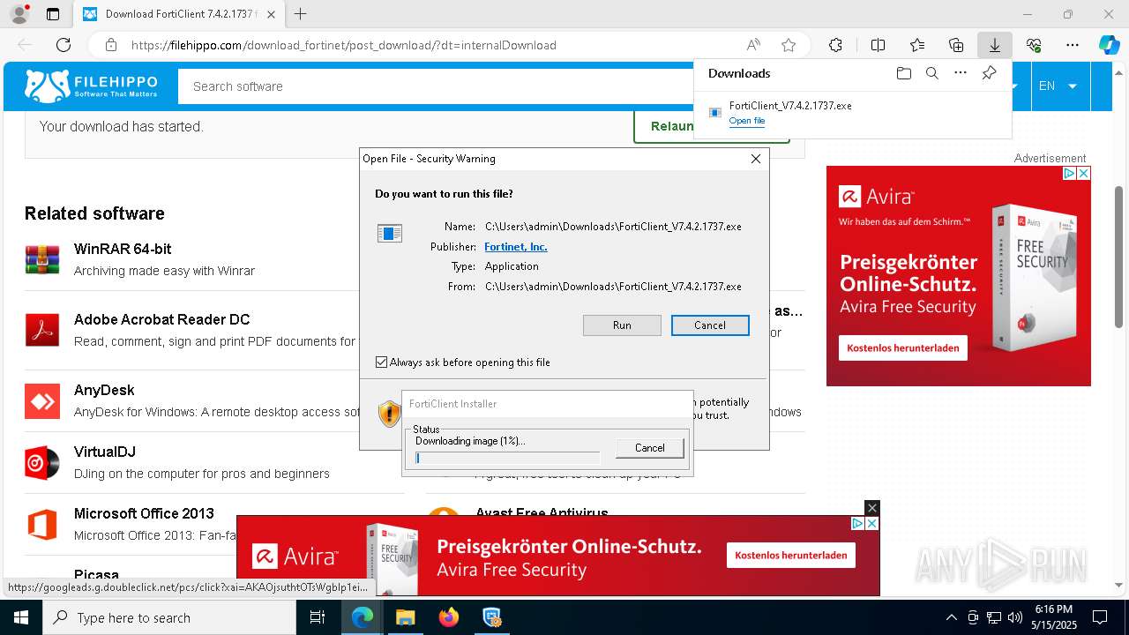The height and width of the screenshot is (635, 1129).
Task: Toggle the Split screen icon
Action: 878,45
